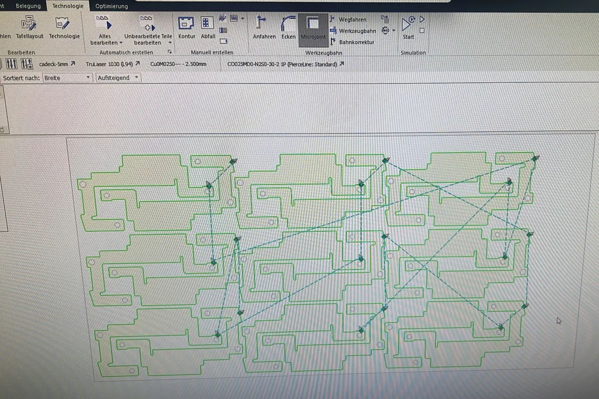
Task: Click the small play icon beside Start
Action: pyautogui.click(x=422, y=19)
